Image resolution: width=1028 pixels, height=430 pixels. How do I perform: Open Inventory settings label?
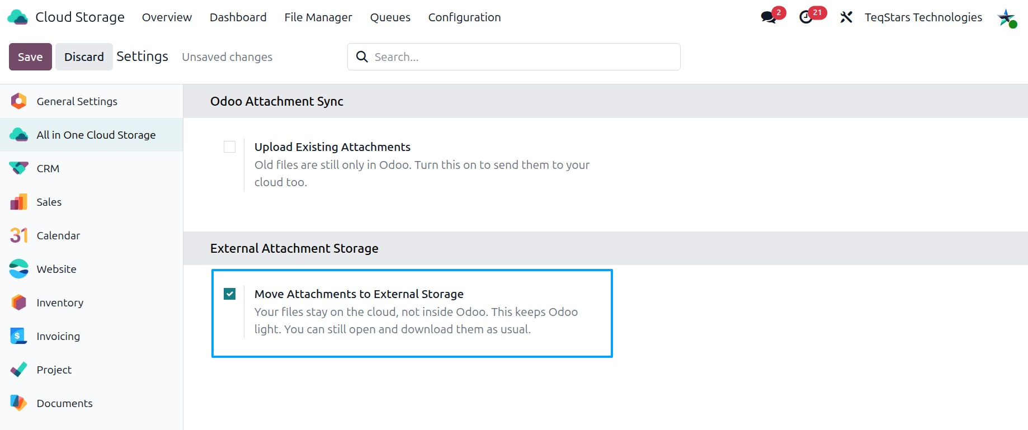[60, 303]
